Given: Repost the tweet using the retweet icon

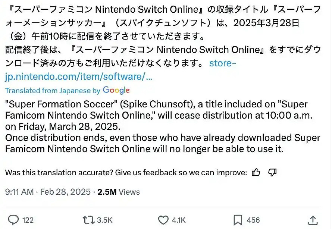Looking at the screenshot, I should point(88,220).
